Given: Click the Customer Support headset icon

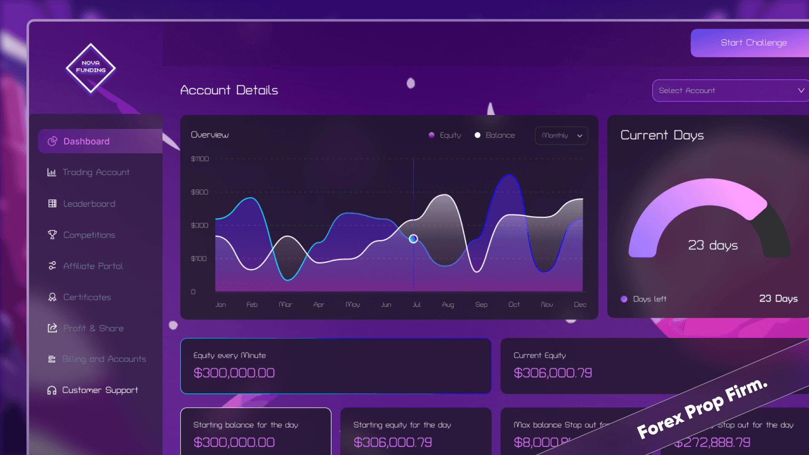Looking at the screenshot, I should coord(52,390).
